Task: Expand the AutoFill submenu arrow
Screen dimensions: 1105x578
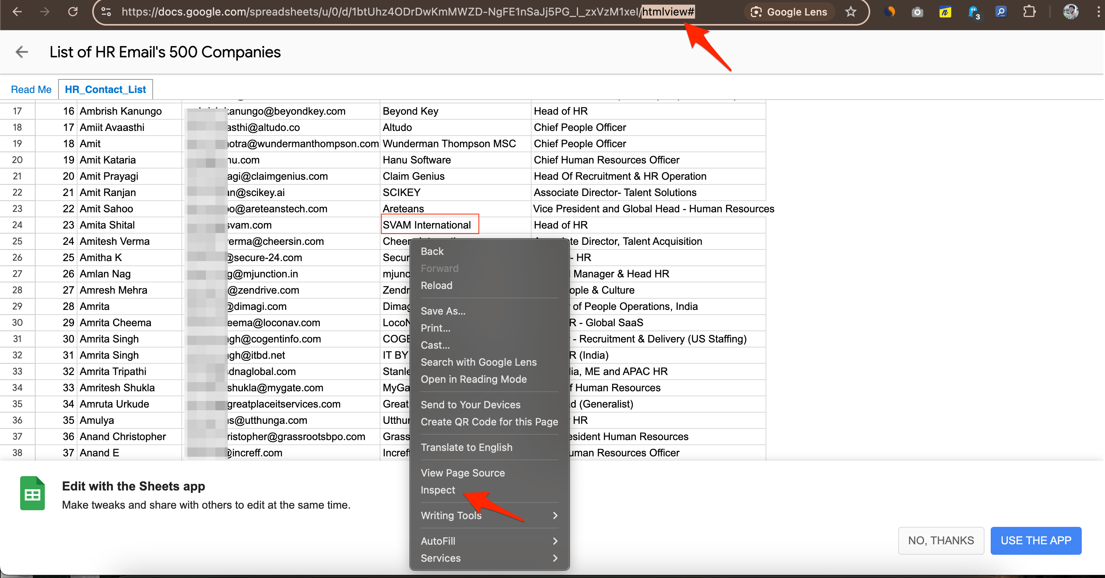Action: click(x=554, y=541)
